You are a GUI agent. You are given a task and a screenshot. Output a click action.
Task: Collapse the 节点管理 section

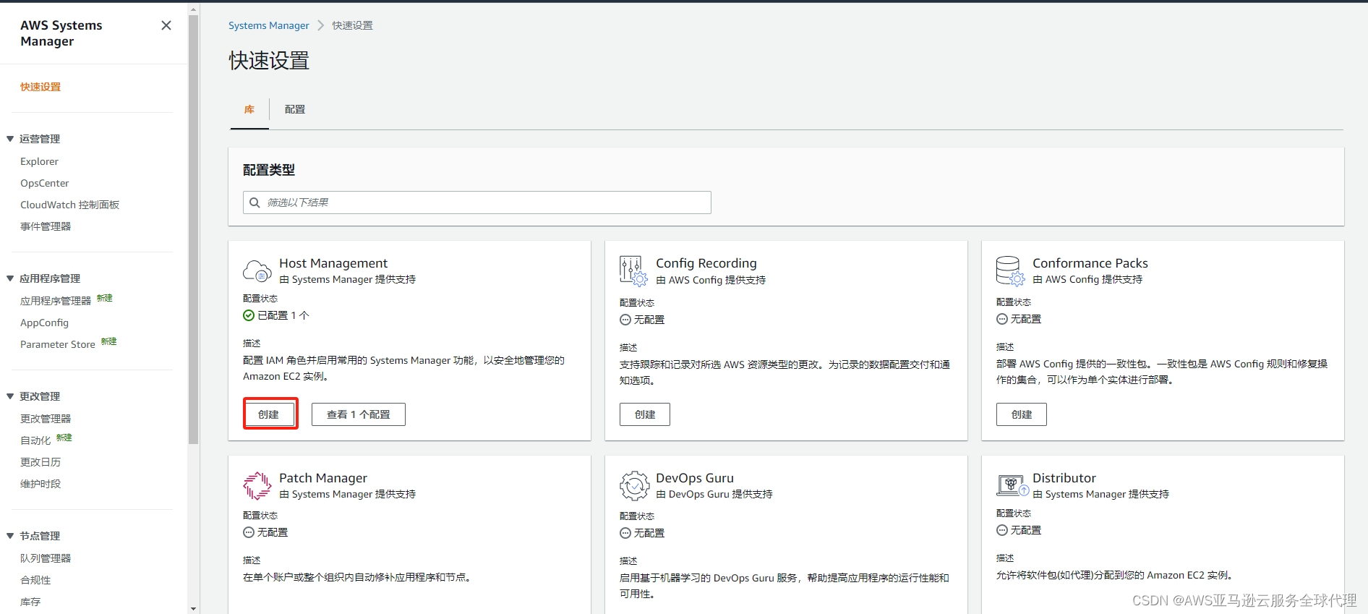[10, 536]
